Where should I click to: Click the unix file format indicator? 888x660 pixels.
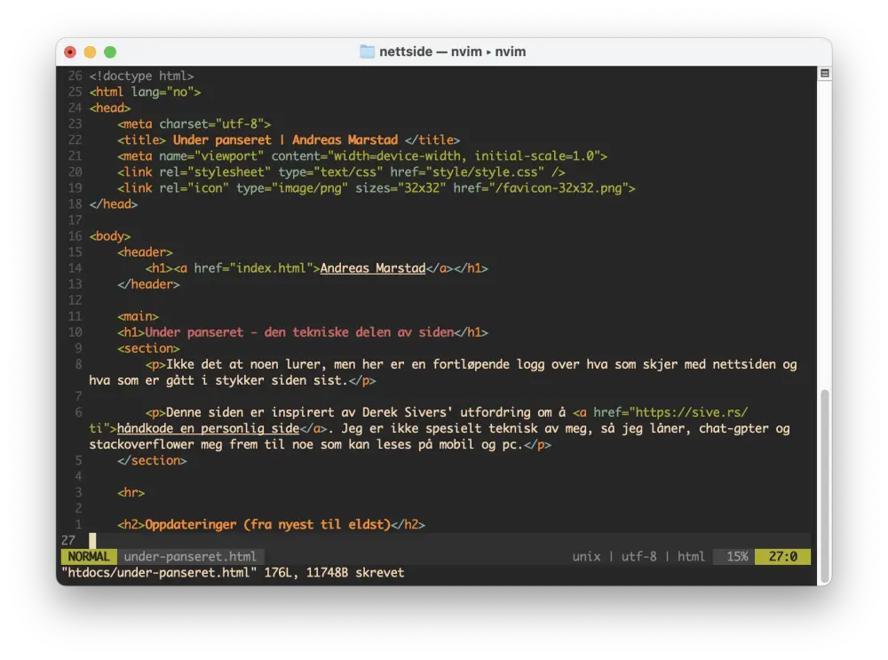coord(586,556)
